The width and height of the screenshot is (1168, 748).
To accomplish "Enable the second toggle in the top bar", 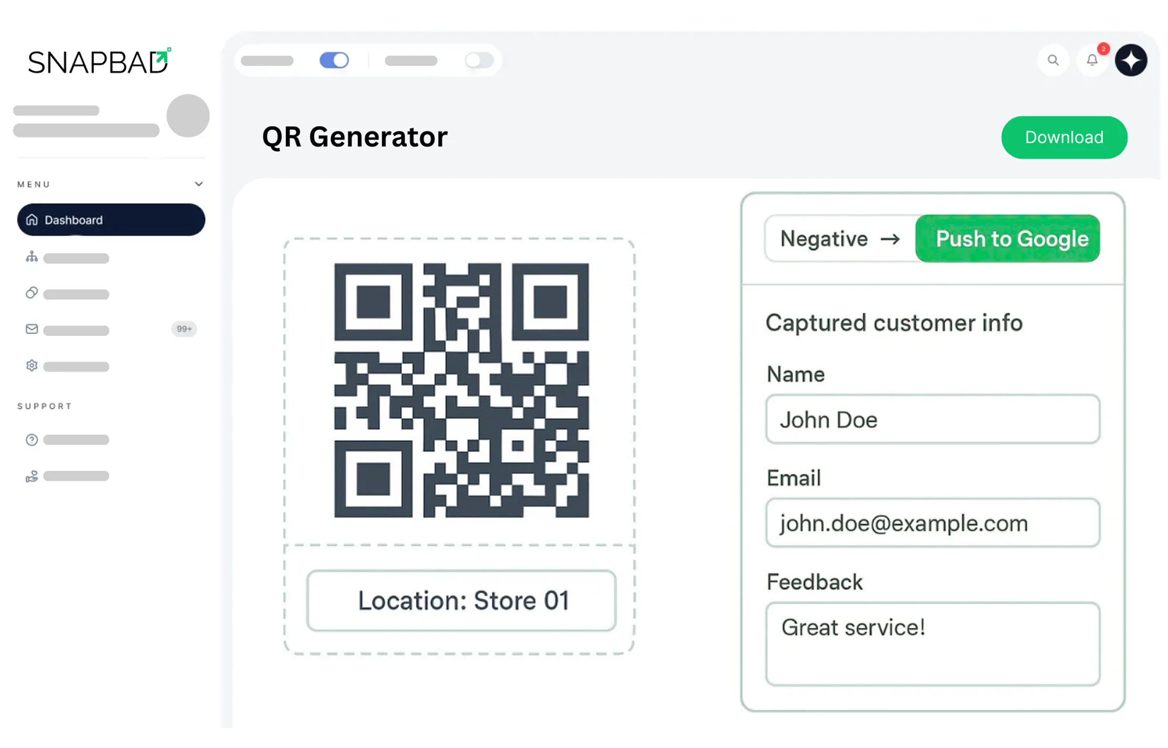I will click(x=478, y=60).
